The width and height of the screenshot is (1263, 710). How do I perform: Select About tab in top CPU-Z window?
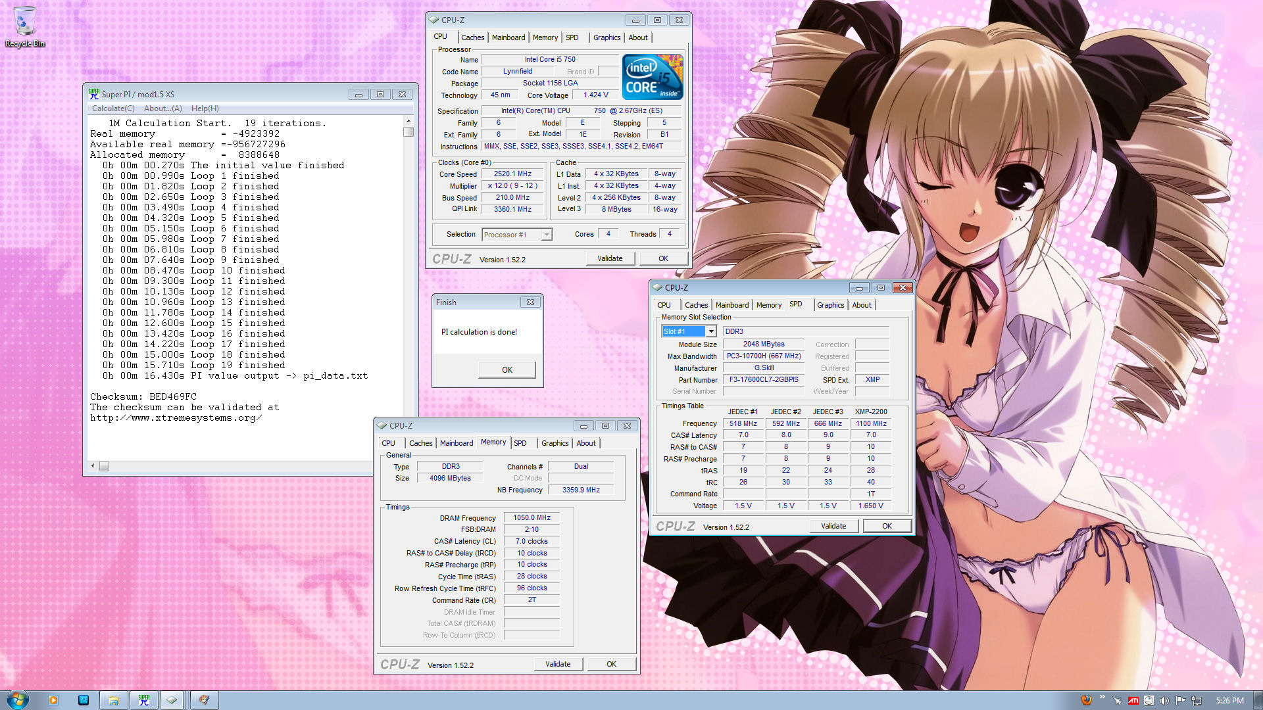click(638, 37)
